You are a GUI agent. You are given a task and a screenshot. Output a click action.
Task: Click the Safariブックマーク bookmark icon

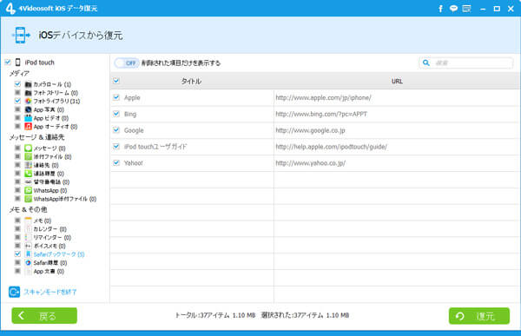click(x=29, y=254)
